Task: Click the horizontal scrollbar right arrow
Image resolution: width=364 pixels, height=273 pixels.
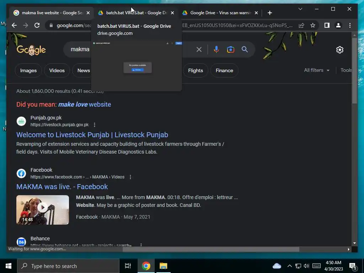Action: pos(348,250)
